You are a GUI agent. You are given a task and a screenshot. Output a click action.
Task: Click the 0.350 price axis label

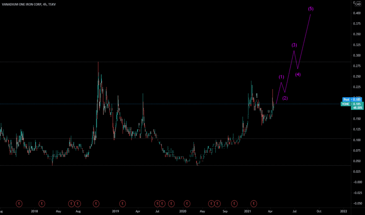coord(357,34)
